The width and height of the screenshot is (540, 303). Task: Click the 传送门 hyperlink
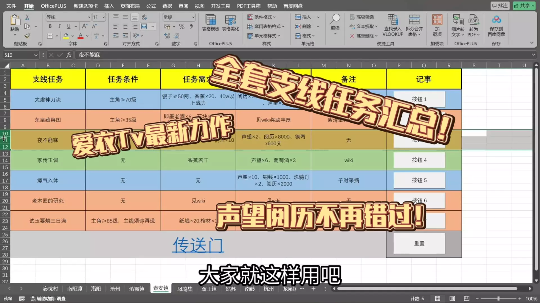198,245
